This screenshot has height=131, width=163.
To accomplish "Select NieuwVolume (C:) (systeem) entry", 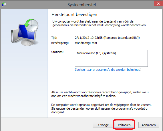I will 96,53.
